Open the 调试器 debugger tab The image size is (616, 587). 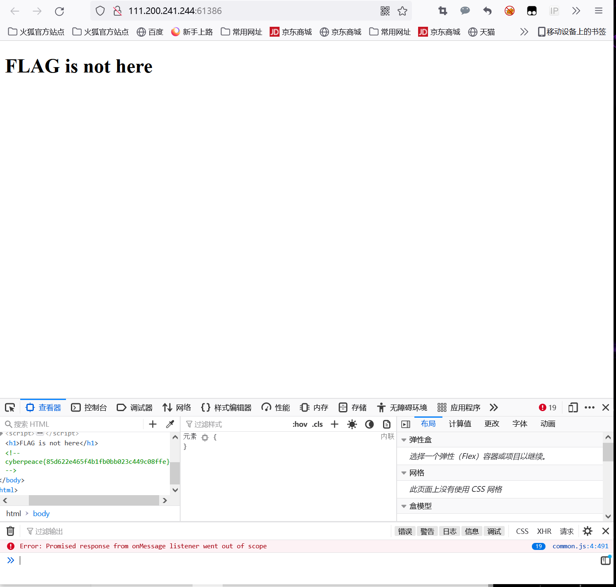point(135,407)
